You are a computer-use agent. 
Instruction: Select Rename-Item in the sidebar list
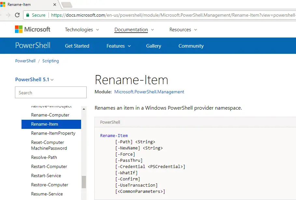click(x=51, y=124)
